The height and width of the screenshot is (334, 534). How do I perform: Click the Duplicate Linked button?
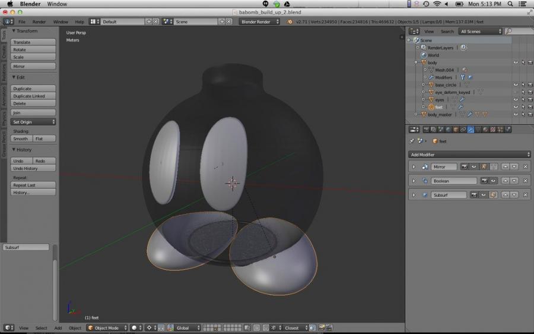click(x=33, y=96)
